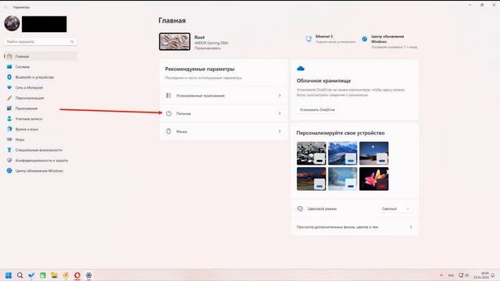This screenshot has height=281, width=500.
Task: Open Персонализация with the pencil icon
Action: point(40,98)
